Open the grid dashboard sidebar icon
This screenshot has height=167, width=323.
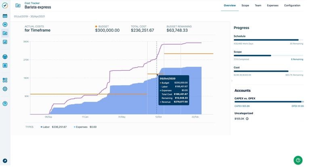(x=5, y=80)
